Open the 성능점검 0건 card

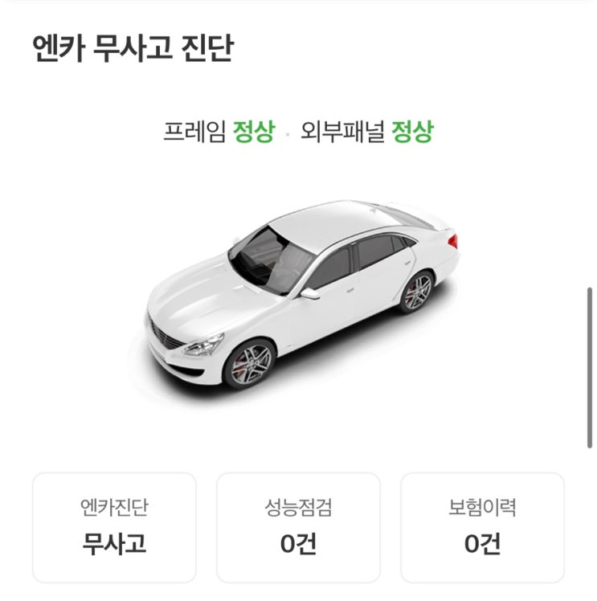pos(298,527)
